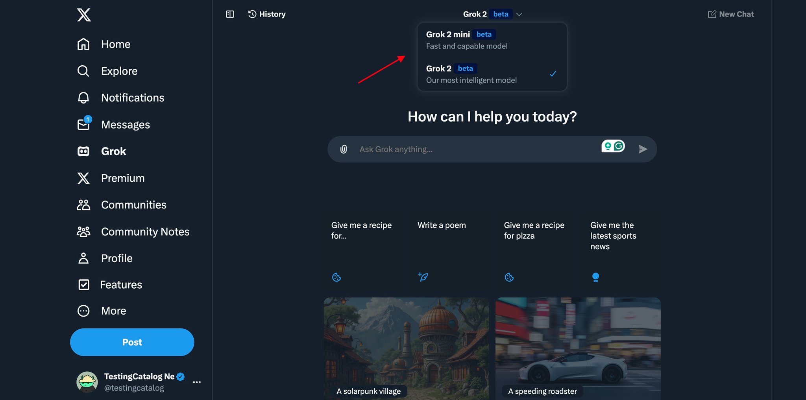Image resolution: width=806 pixels, height=400 pixels.
Task: Click the New Chat compose icon
Action: [x=712, y=14]
